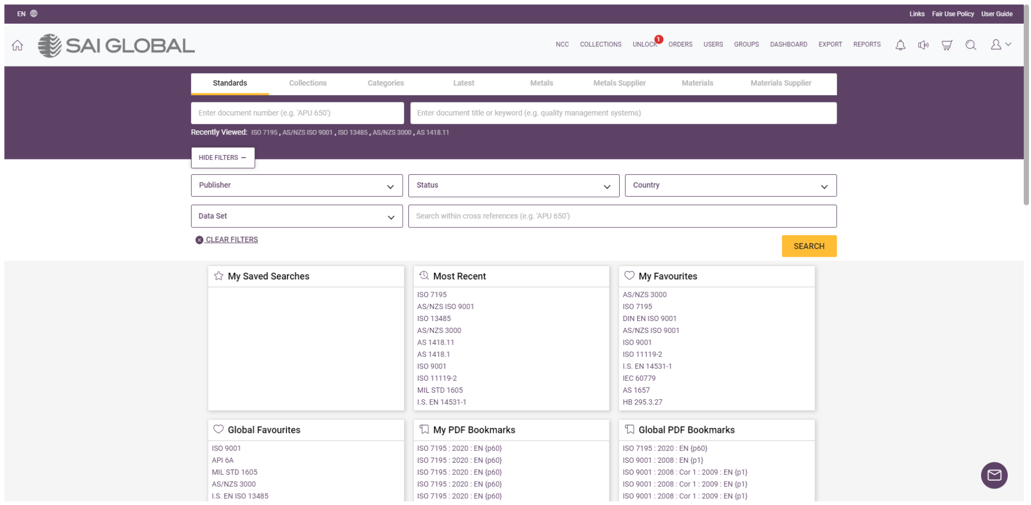Open API 6A in Global Favourites

tap(223, 460)
